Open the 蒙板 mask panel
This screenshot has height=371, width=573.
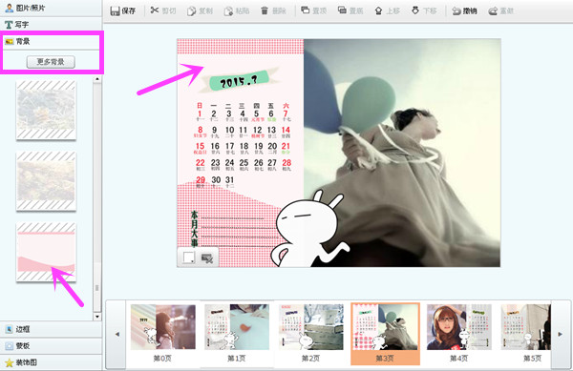click(x=51, y=345)
